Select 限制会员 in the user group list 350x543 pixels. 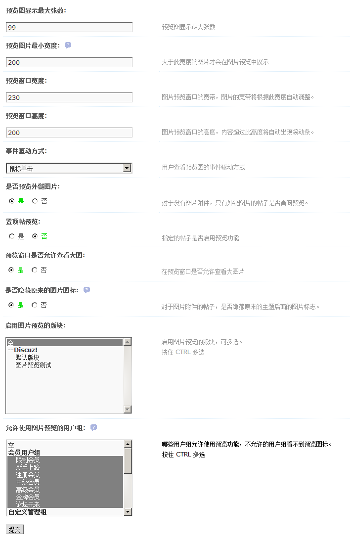click(65, 460)
